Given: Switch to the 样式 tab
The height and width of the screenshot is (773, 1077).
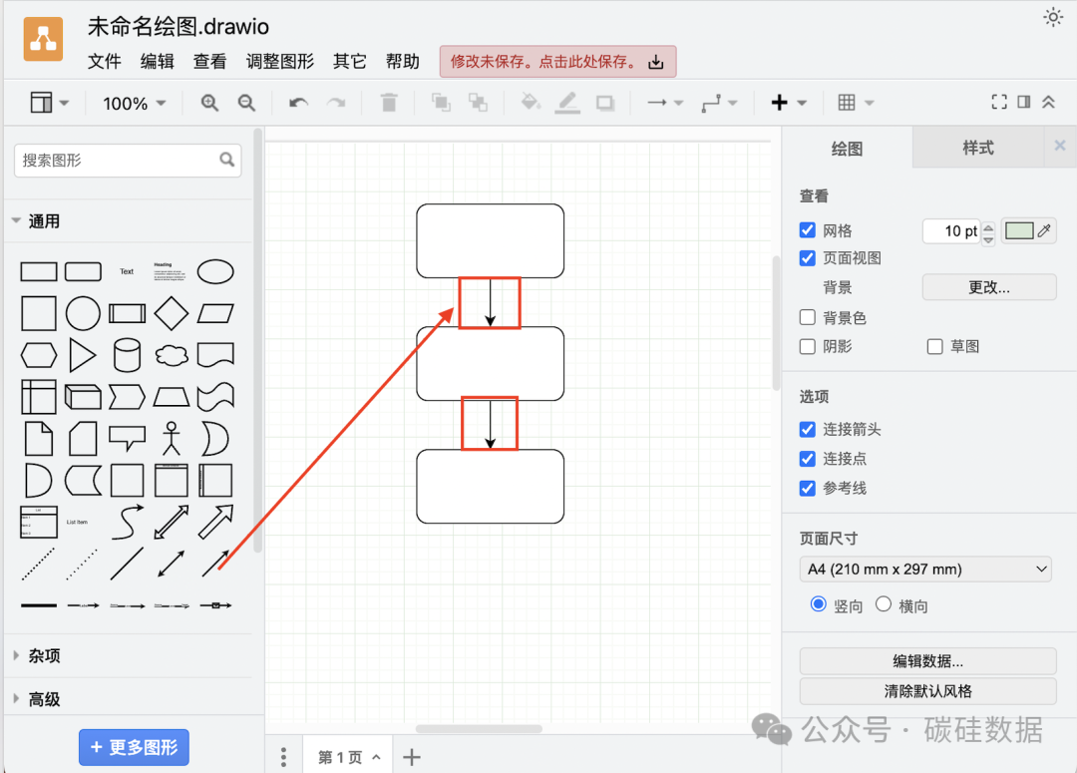Looking at the screenshot, I should (978, 147).
